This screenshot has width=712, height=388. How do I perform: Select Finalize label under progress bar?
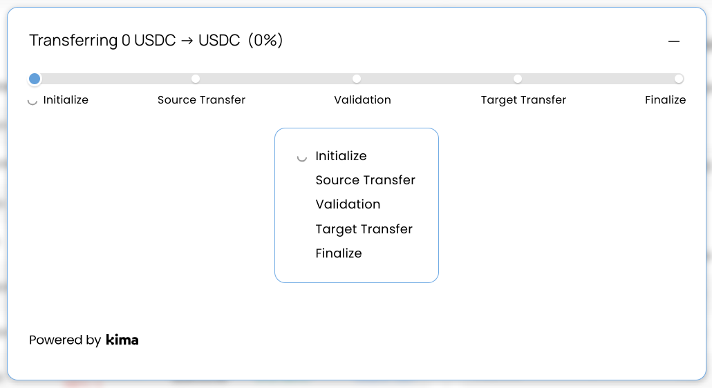coord(665,100)
